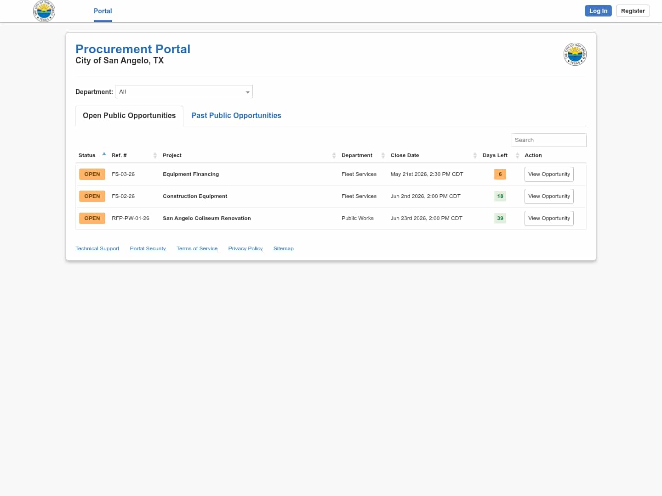Open the Portal navigation tab
Viewport: 662px width, 496px height.
(x=103, y=11)
